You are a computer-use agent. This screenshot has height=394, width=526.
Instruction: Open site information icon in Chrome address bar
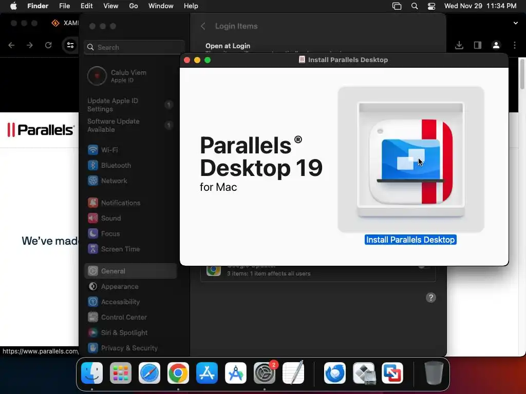point(70,45)
